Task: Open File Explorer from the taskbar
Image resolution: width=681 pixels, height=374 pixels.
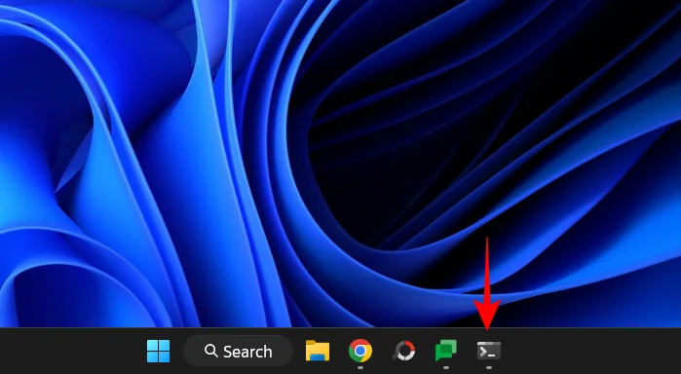Action: click(318, 351)
